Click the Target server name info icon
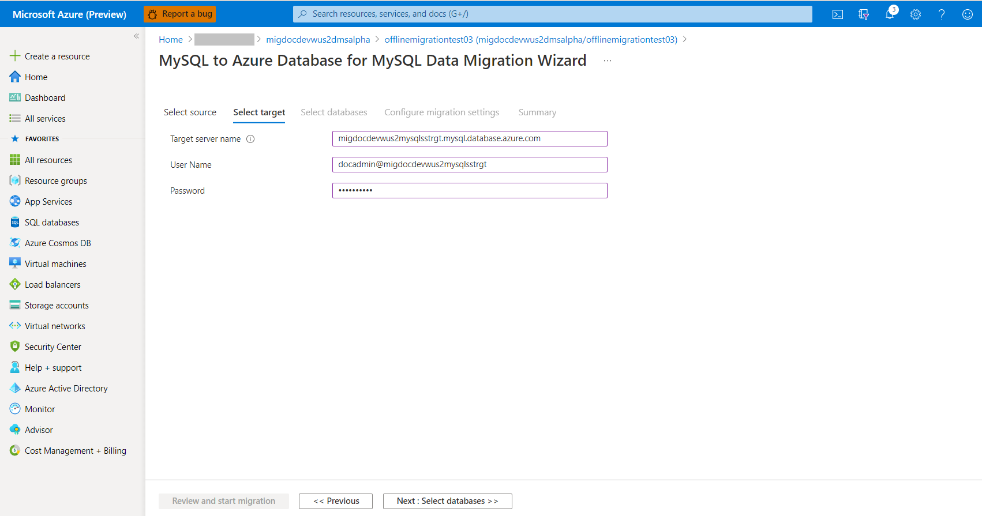This screenshot has height=516, width=982. point(250,139)
